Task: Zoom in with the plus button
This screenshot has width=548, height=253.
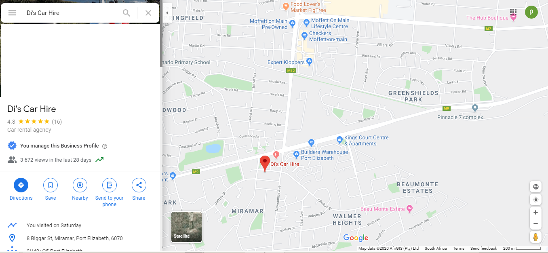Action: pos(536,213)
